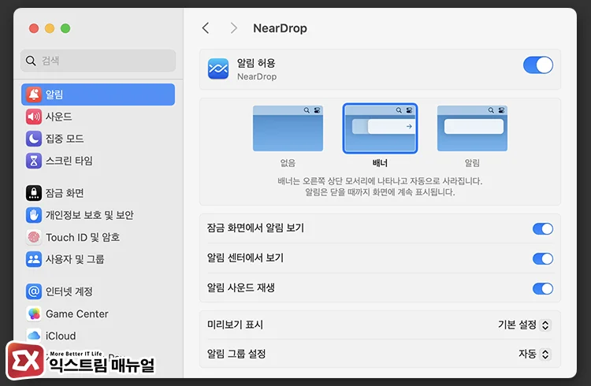The image size is (591, 386).
Task: Go forward with the right chevron
Action: pyautogui.click(x=234, y=28)
